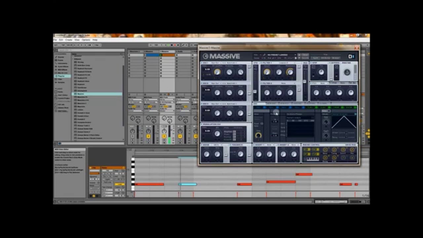Click OSC1 Amp knob

(241, 72)
